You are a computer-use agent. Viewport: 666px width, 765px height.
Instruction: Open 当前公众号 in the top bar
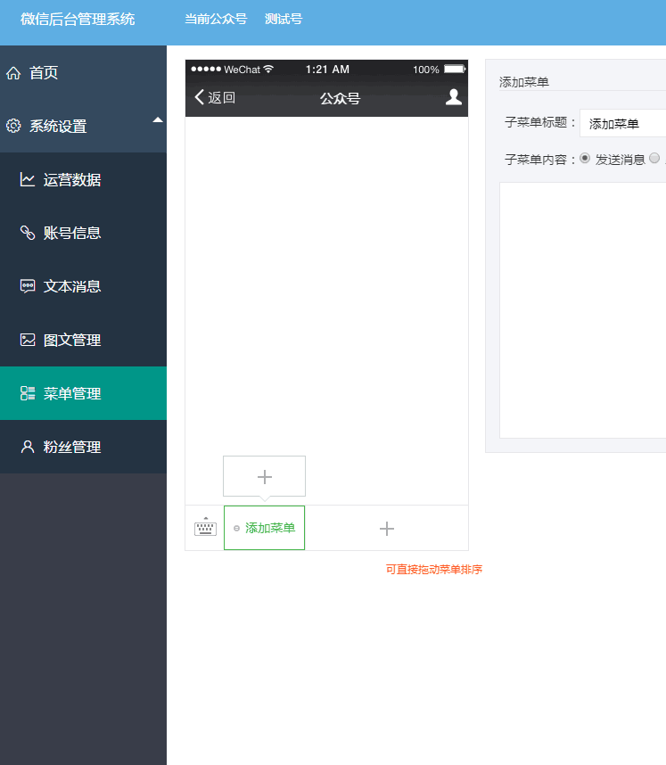coord(216,19)
